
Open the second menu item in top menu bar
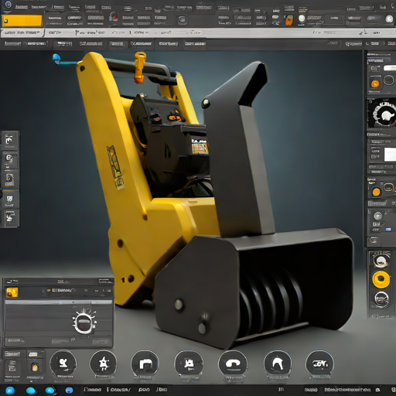[x=39, y=7]
